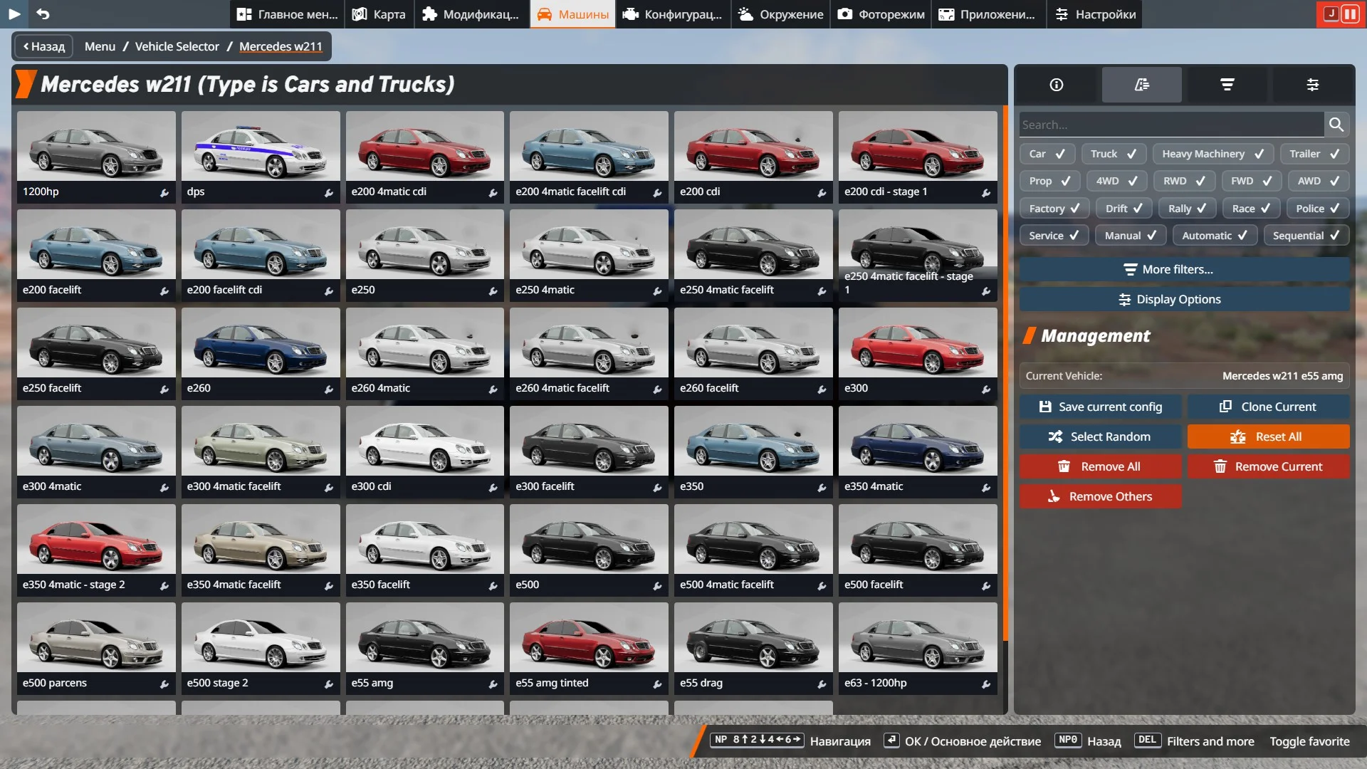
Task: Click Select Random button
Action: [x=1101, y=436]
